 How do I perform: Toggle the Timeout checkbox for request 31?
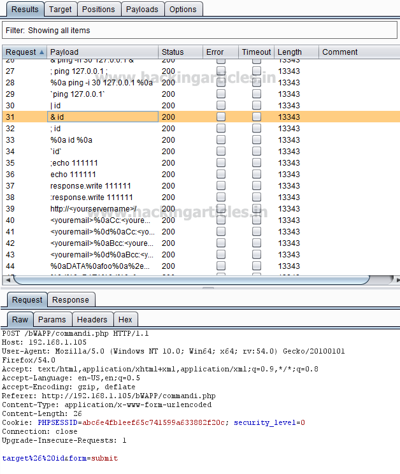tap(257, 117)
